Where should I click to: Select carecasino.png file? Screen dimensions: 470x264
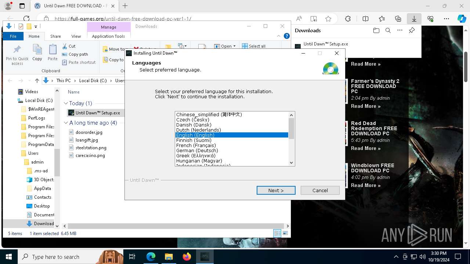point(90,155)
